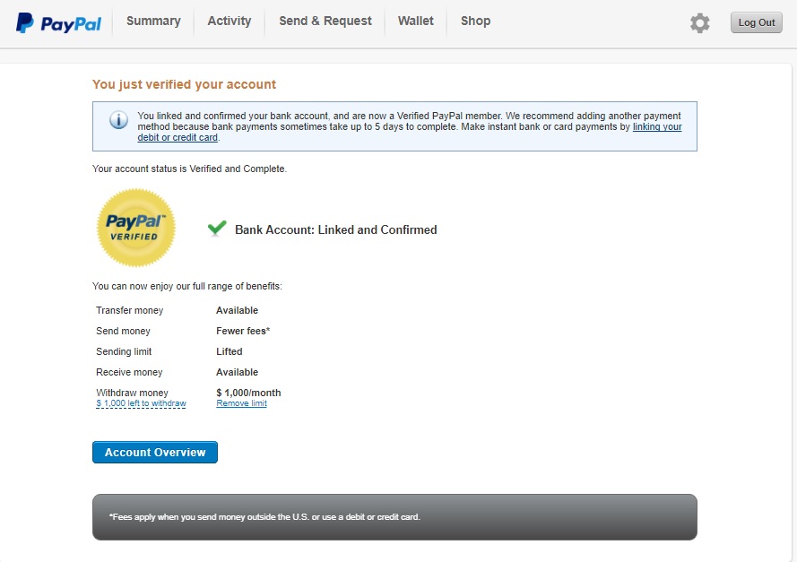Click the Remove limit link
Image resolution: width=797 pixels, height=562 pixels.
241,403
